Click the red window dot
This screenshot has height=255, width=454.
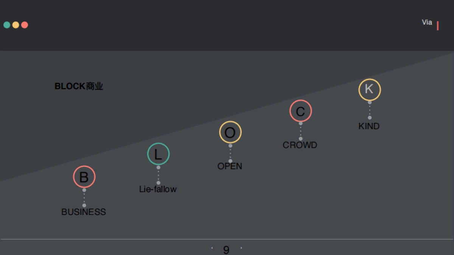25,25
